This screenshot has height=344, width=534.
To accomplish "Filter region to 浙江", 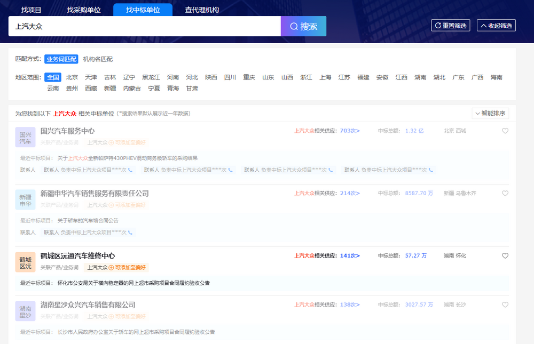I will 306,77.
